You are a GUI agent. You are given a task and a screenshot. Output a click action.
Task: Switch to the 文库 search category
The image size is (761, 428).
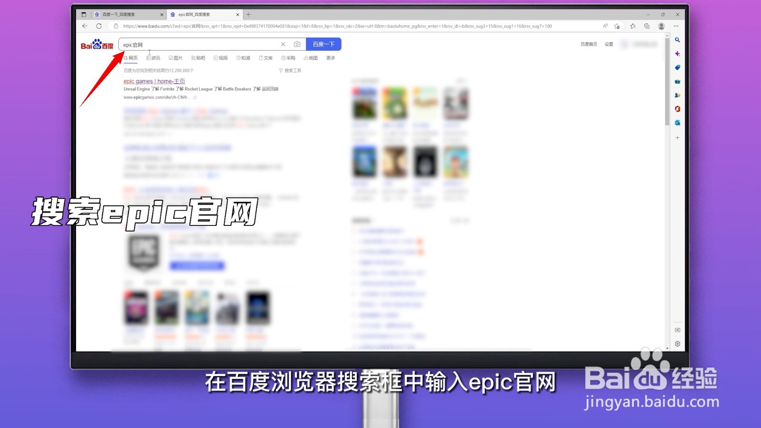265,58
